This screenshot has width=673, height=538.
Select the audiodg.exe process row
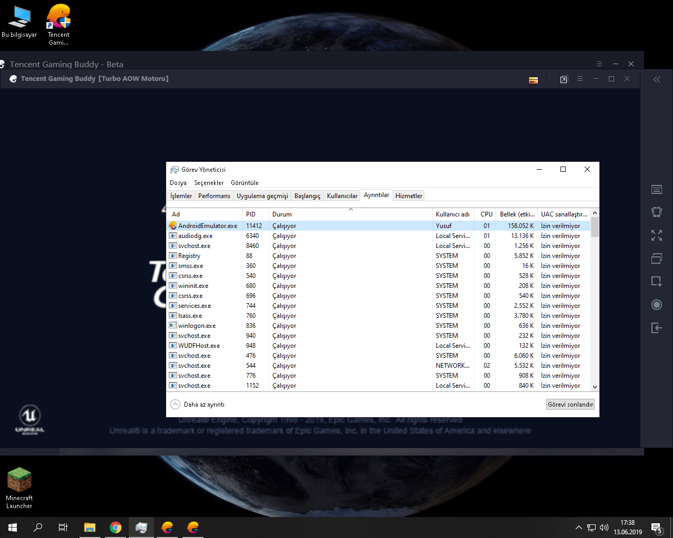379,236
